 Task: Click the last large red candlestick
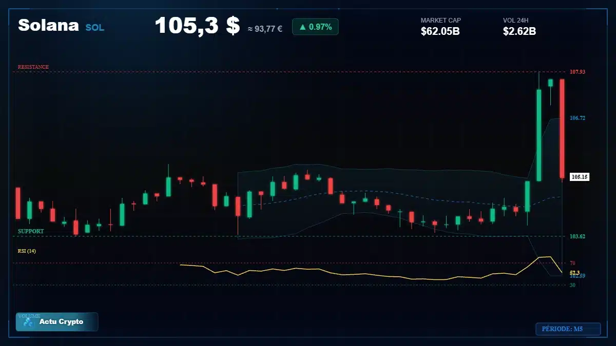click(x=562, y=128)
